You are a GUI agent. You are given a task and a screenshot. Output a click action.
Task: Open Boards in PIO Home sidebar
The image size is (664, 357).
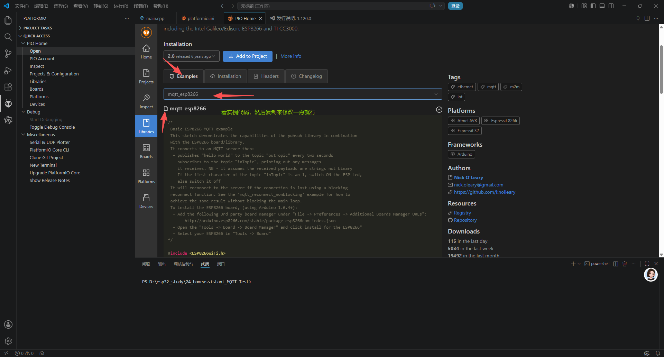(x=146, y=152)
